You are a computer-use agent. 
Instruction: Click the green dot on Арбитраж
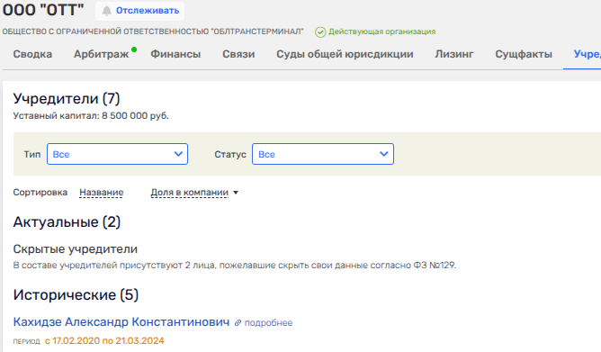pos(134,50)
